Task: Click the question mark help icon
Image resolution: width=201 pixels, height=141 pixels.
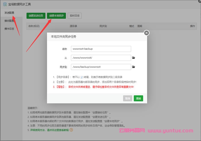Action: pos(71,130)
